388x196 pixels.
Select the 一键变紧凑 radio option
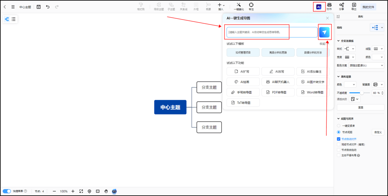[x=338, y=126]
